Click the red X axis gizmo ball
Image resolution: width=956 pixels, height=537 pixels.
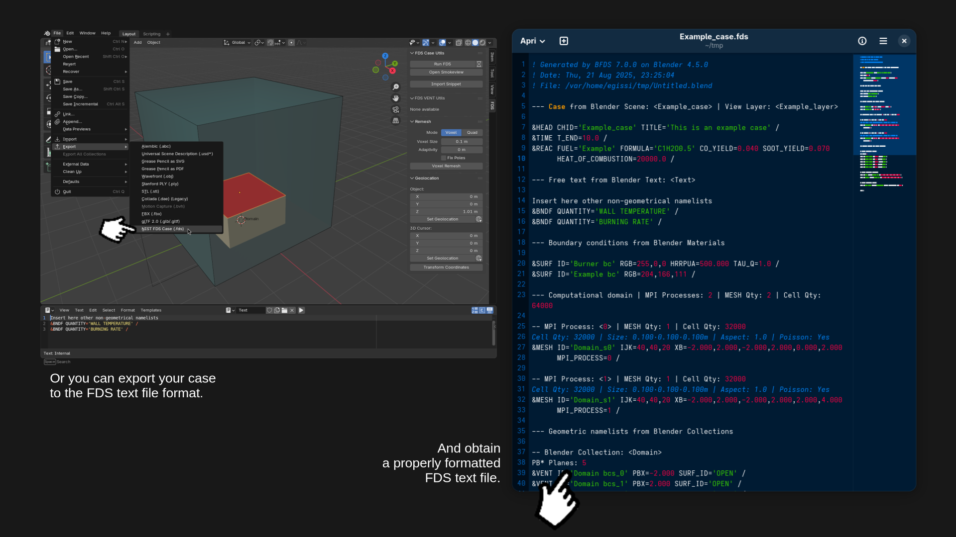tap(392, 71)
